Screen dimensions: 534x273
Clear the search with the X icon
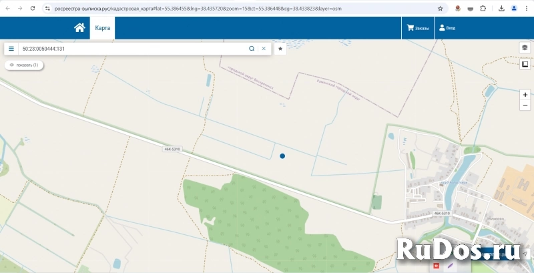264,49
